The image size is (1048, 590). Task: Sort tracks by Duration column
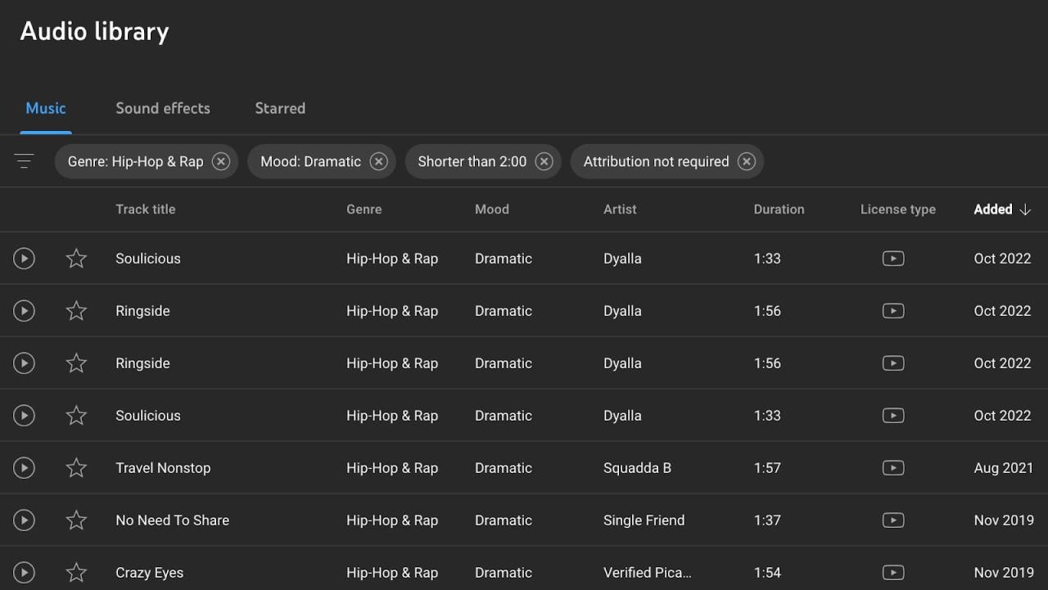tap(778, 209)
